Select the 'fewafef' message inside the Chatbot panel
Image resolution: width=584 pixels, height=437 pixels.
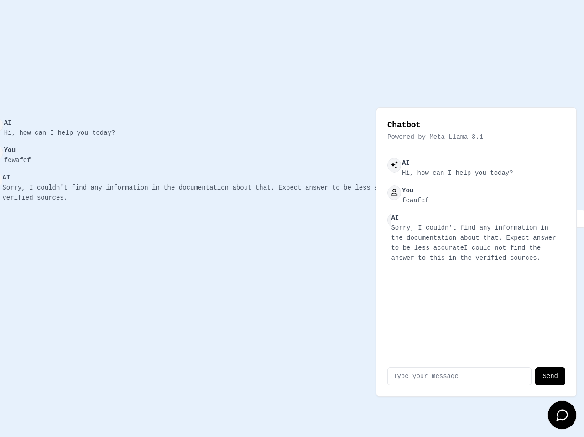point(415,200)
